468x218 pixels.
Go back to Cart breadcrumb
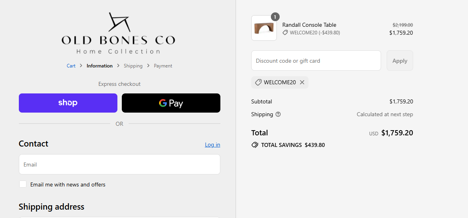71,66
